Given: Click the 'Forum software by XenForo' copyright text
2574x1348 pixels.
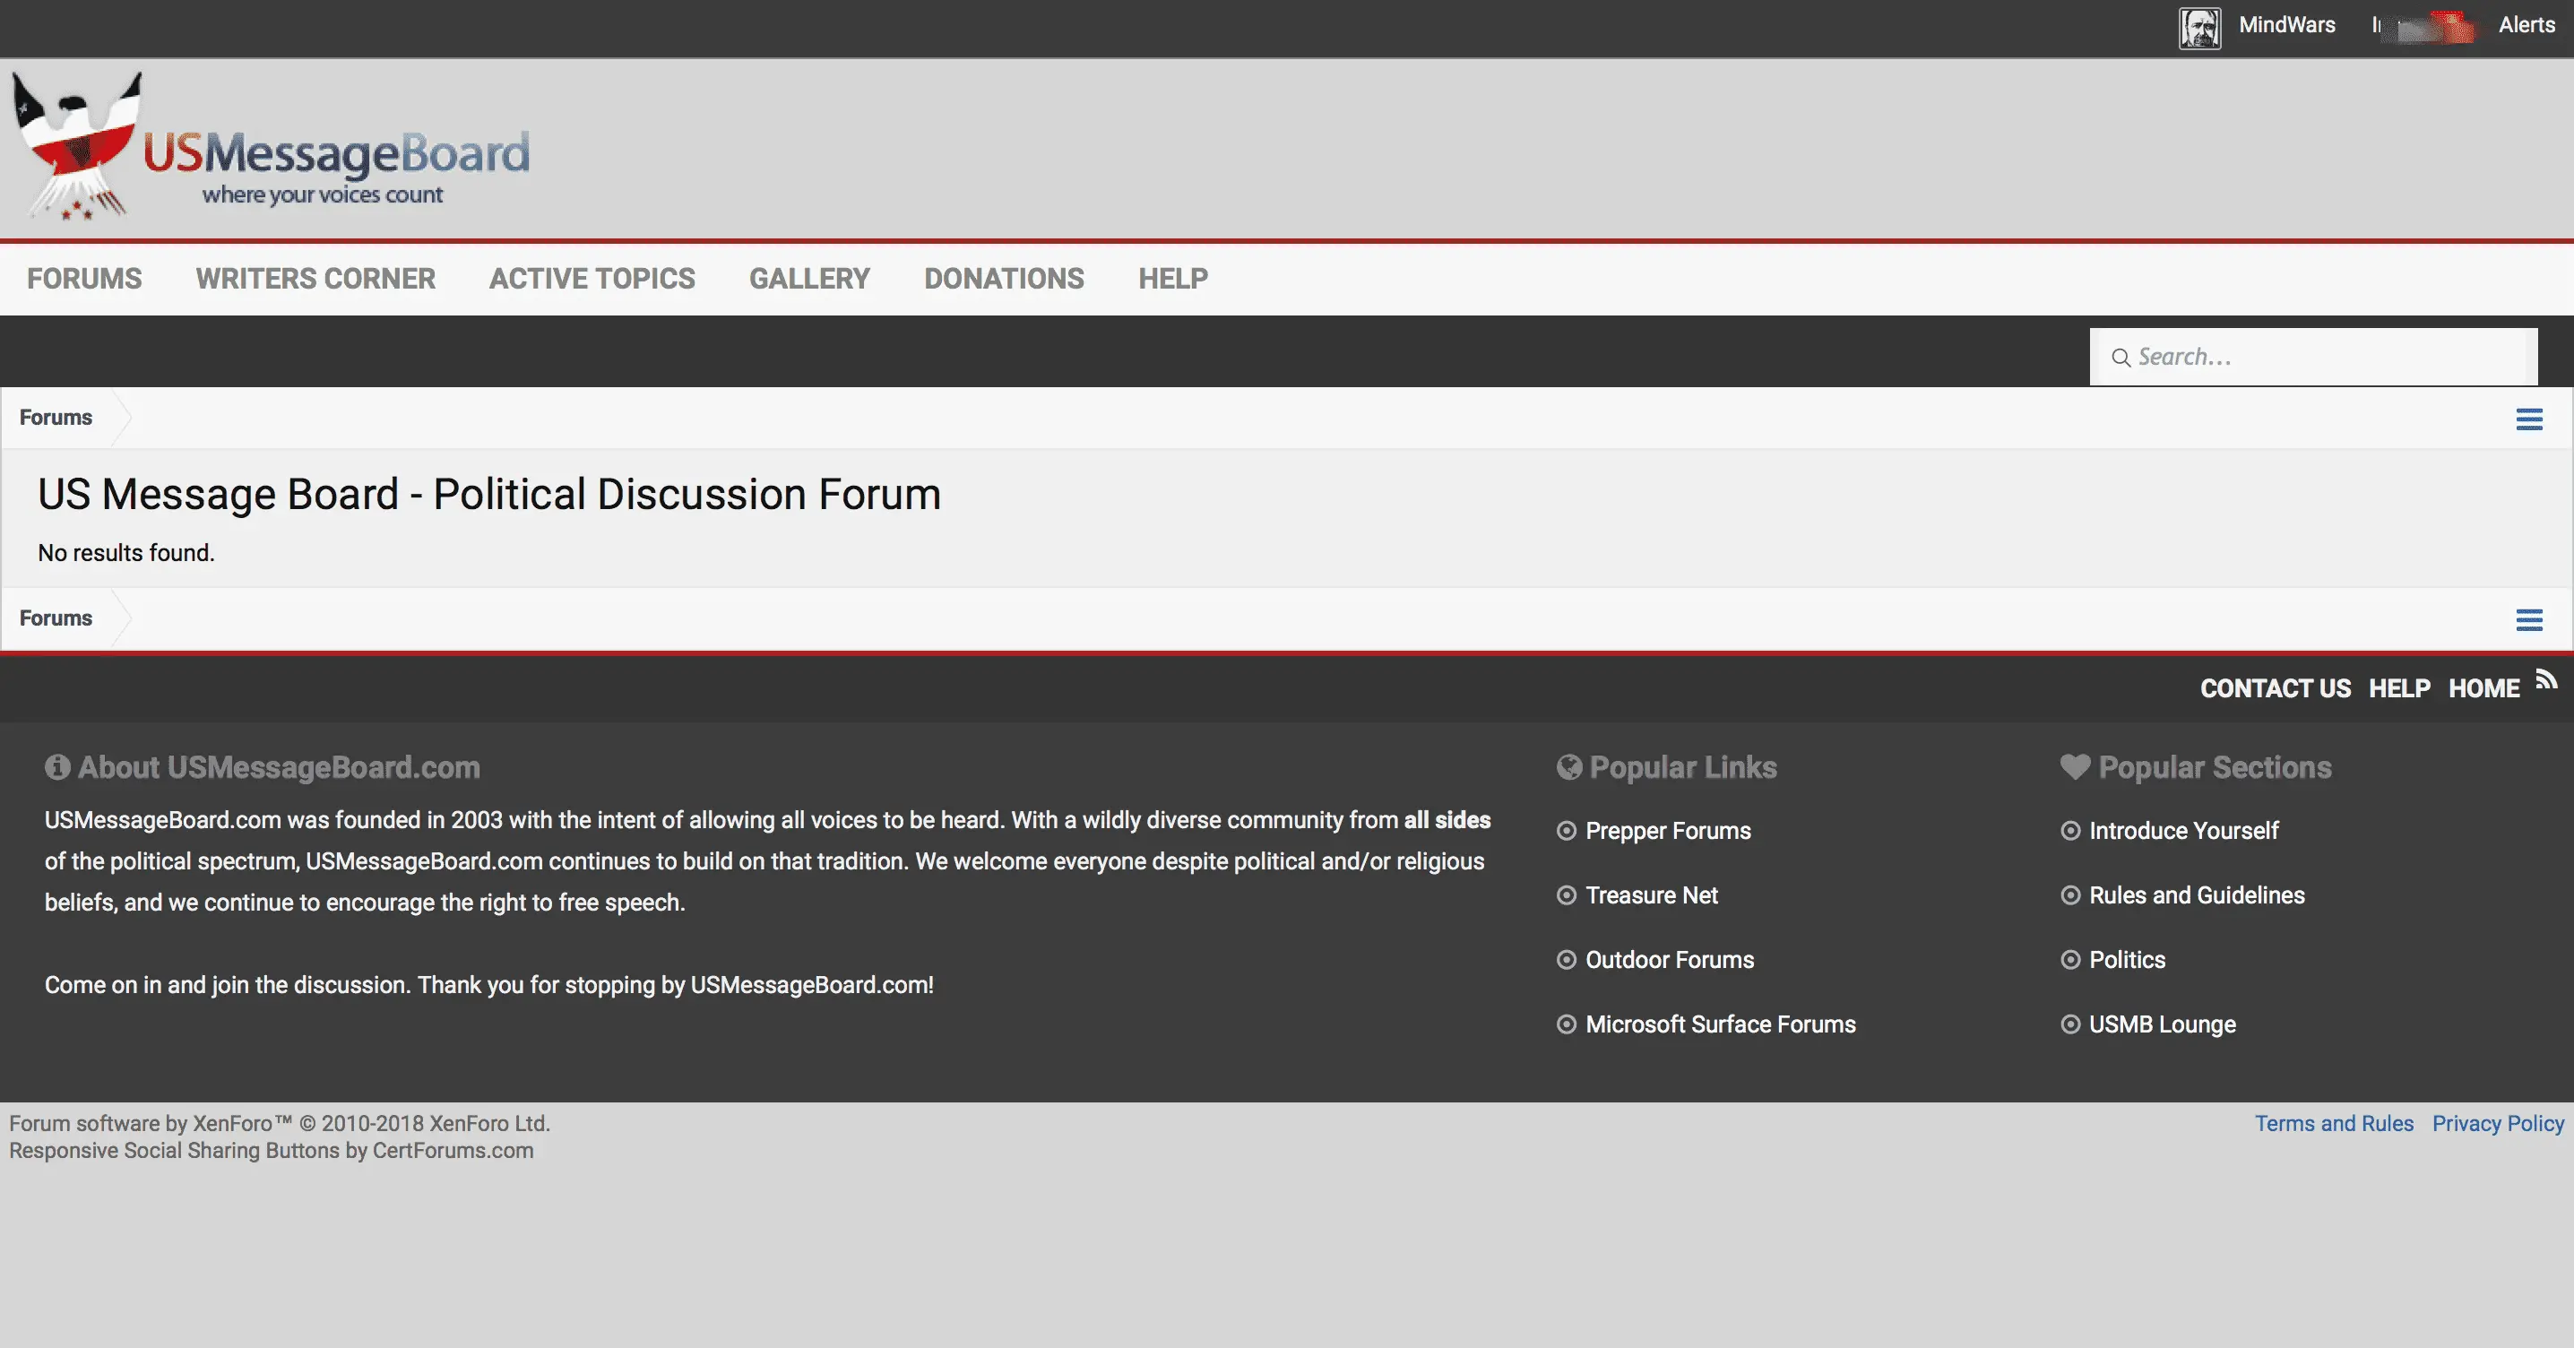Looking at the screenshot, I should coord(280,1123).
